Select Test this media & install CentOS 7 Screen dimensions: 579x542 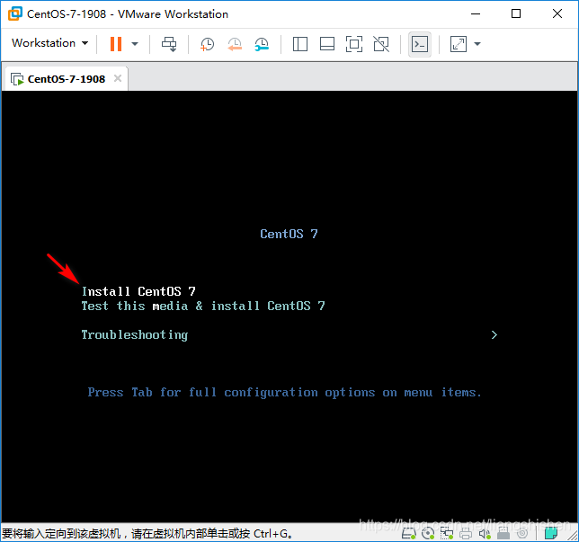tap(203, 306)
